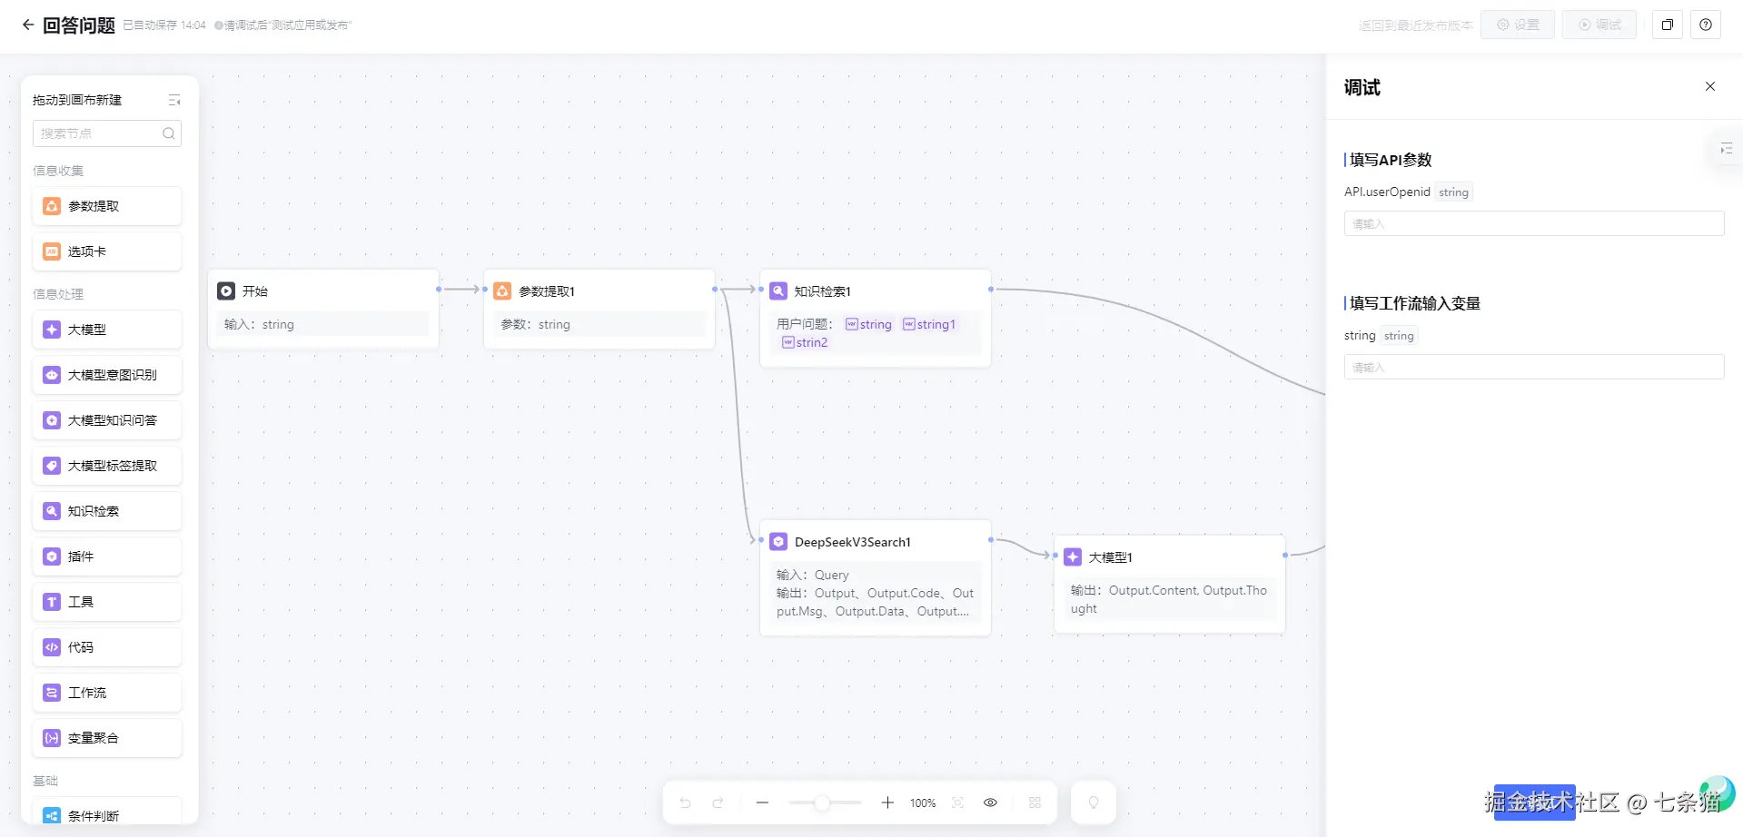Click the lightbulb icon on canvas toolbar
1743x837 pixels.
point(1094,803)
